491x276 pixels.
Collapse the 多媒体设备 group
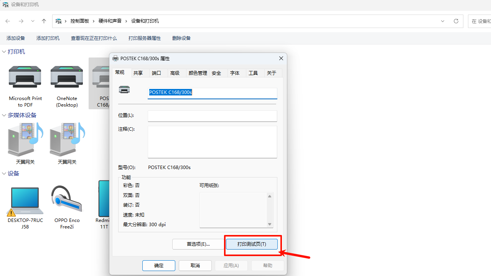4,115
